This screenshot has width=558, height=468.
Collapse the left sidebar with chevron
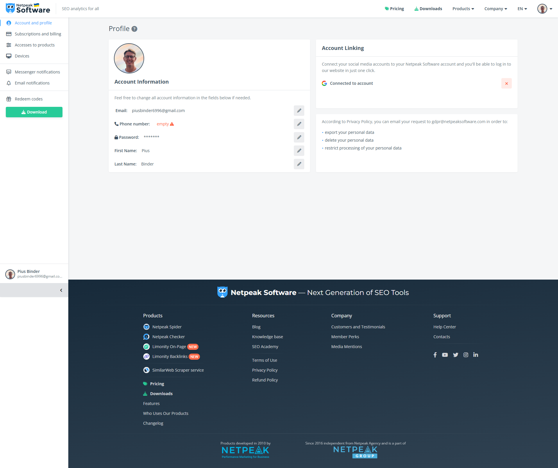61,290
